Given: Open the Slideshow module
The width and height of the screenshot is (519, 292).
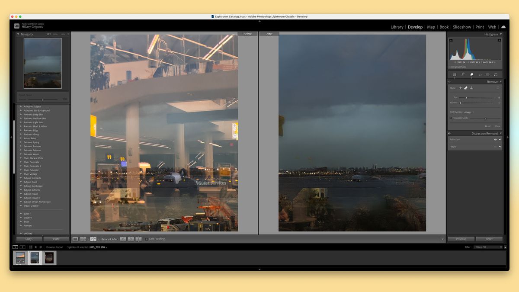Looking at the screenshot, I should coord(461,27).
